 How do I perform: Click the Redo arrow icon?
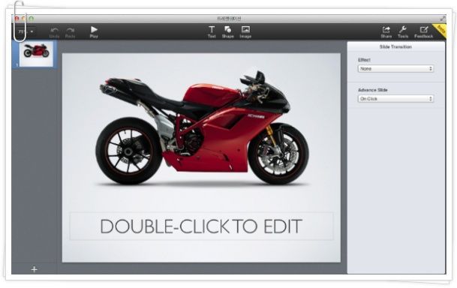click(x=71, y=32)
